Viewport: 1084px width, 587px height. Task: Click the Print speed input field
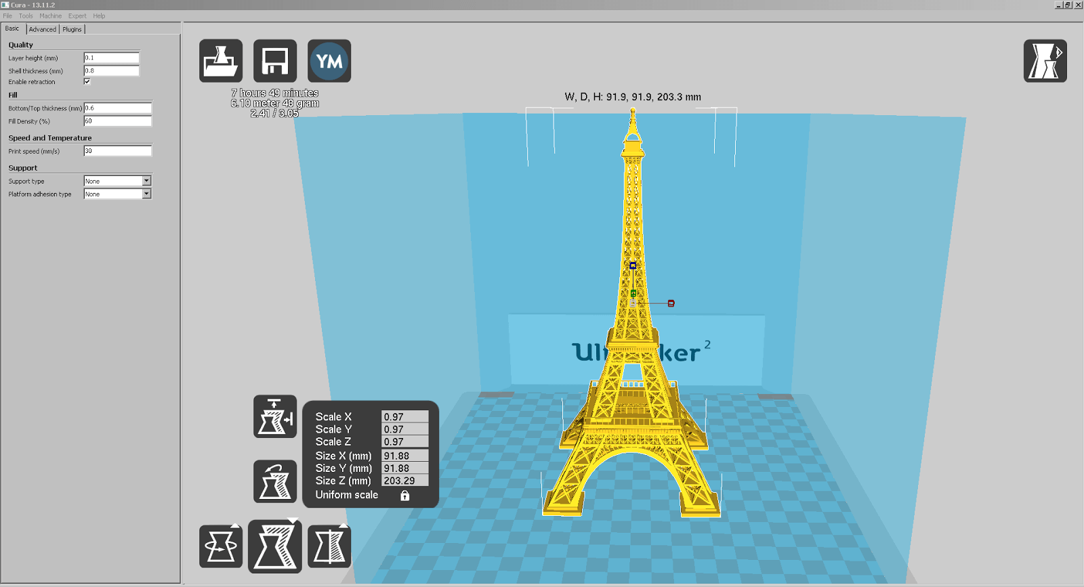coord(118,150)
